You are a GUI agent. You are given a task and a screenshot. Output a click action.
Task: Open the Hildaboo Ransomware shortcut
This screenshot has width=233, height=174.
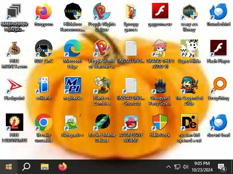click(x=73, y=12)
